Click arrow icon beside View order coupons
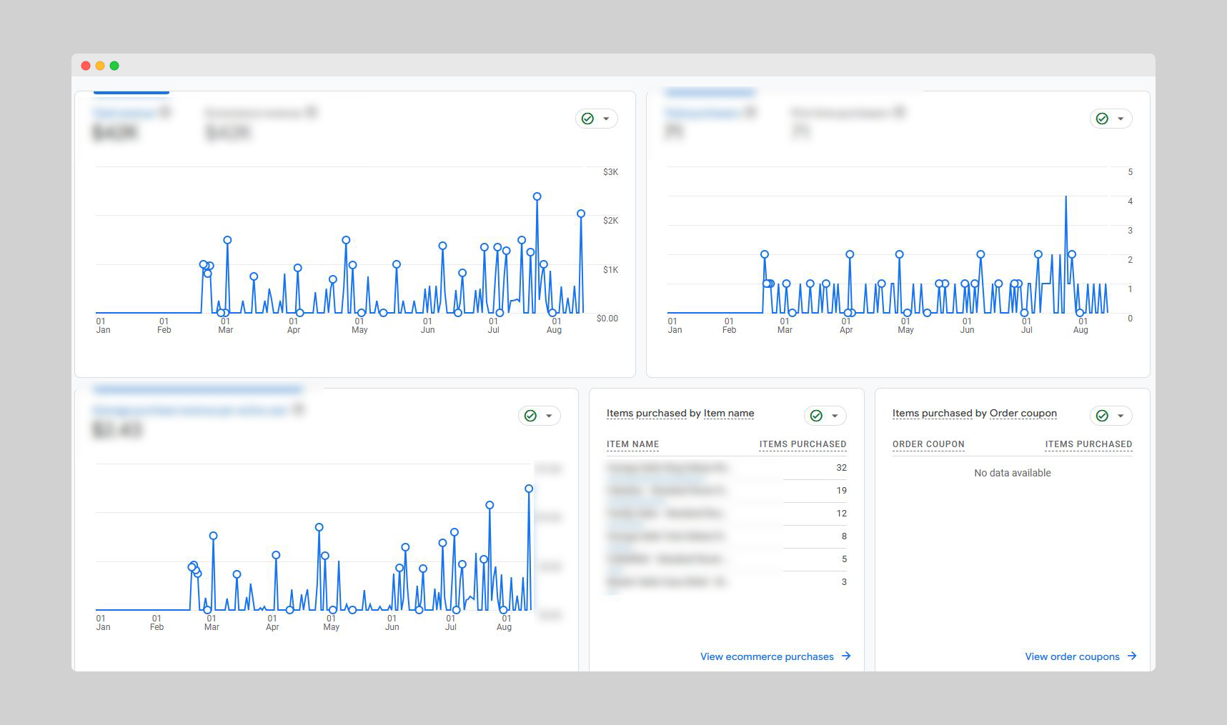The image size is (1227, 725). pyautogui.click(x=1132, y=656)
